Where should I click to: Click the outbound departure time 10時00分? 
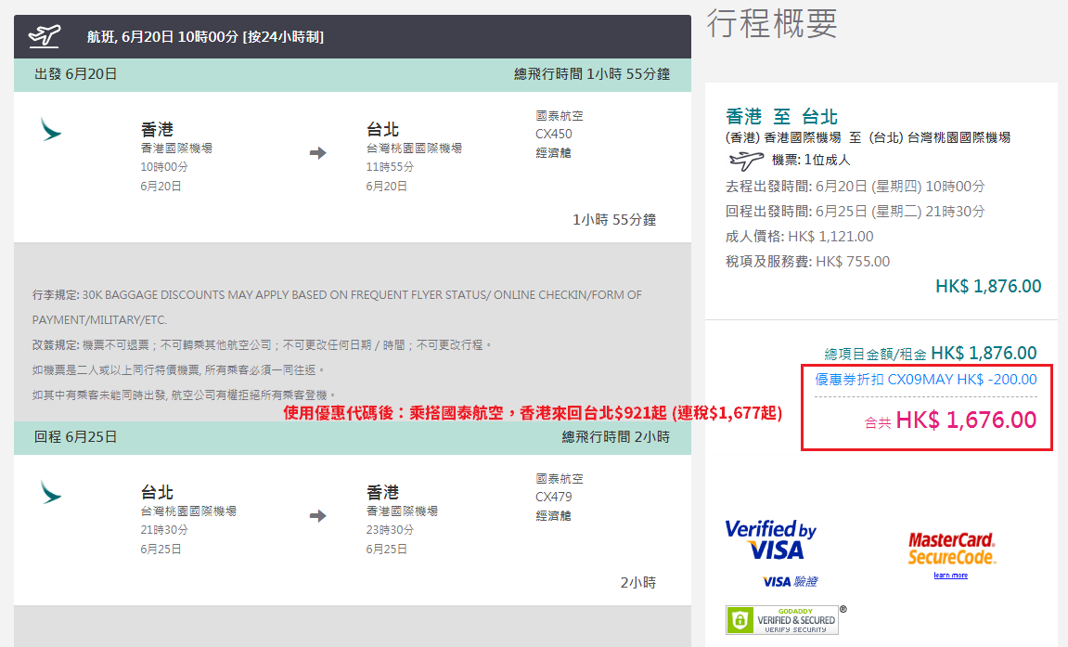coord(164,167)
